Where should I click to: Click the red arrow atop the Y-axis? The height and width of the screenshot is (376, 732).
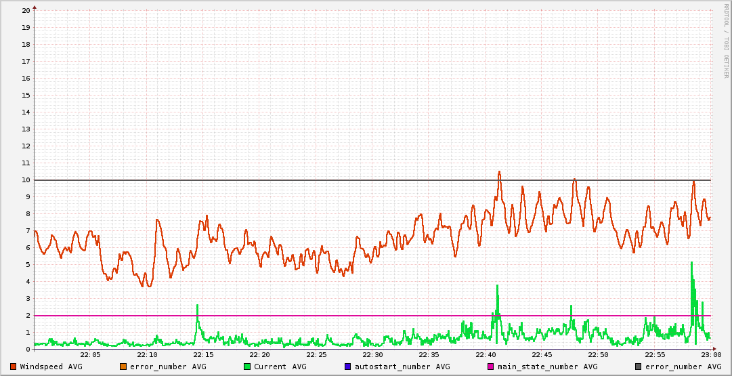point(35,7)
